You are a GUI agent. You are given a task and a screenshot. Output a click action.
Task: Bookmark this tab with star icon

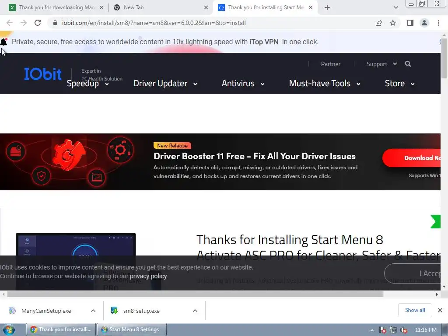coord(393,23)
